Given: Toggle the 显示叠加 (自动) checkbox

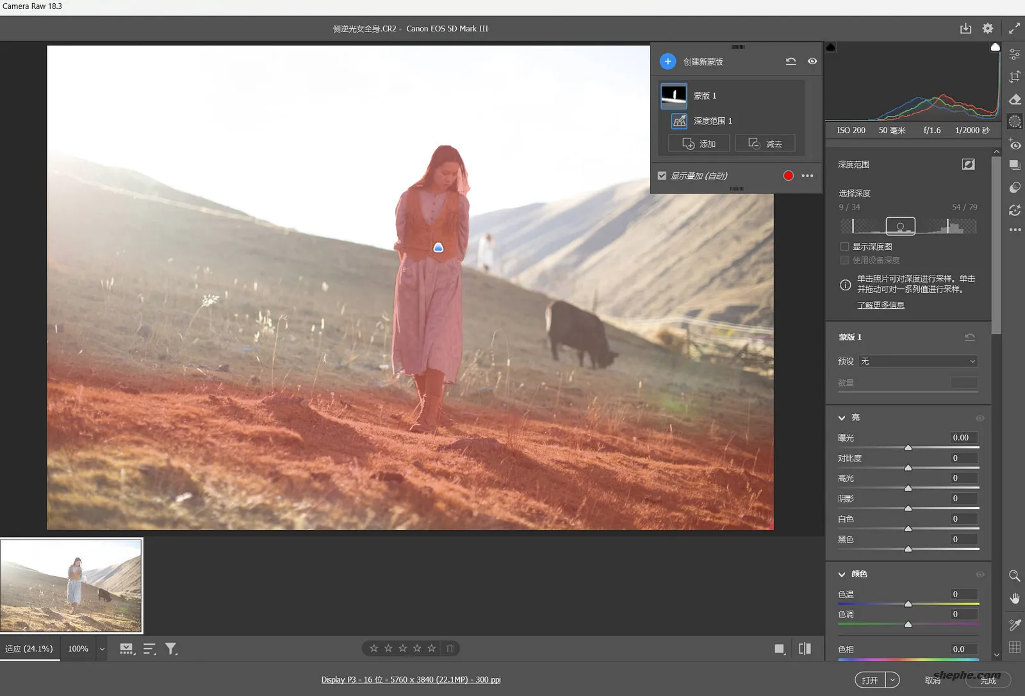Looking at the screenshot, I should coord(662,175).
